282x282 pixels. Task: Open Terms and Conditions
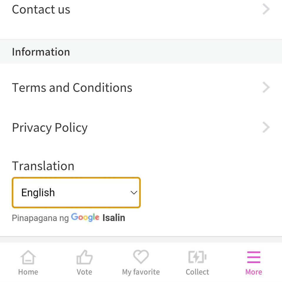pos(72,87)
